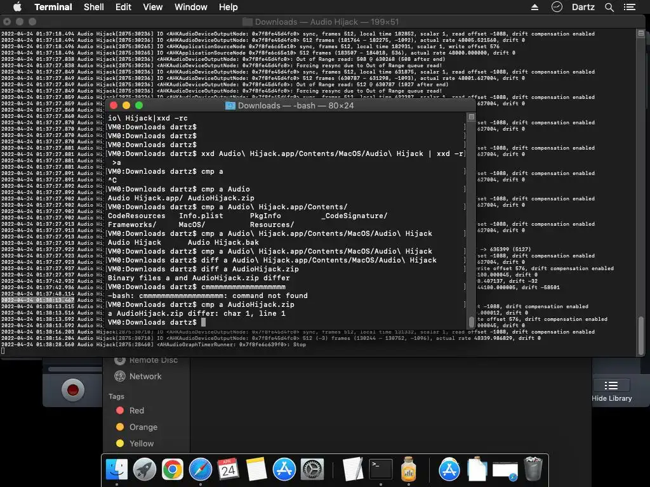Screen dimensions: 650x487
Task: Click the Audio Hijack log window scrollbar thumb
Action: click(641, 335)
